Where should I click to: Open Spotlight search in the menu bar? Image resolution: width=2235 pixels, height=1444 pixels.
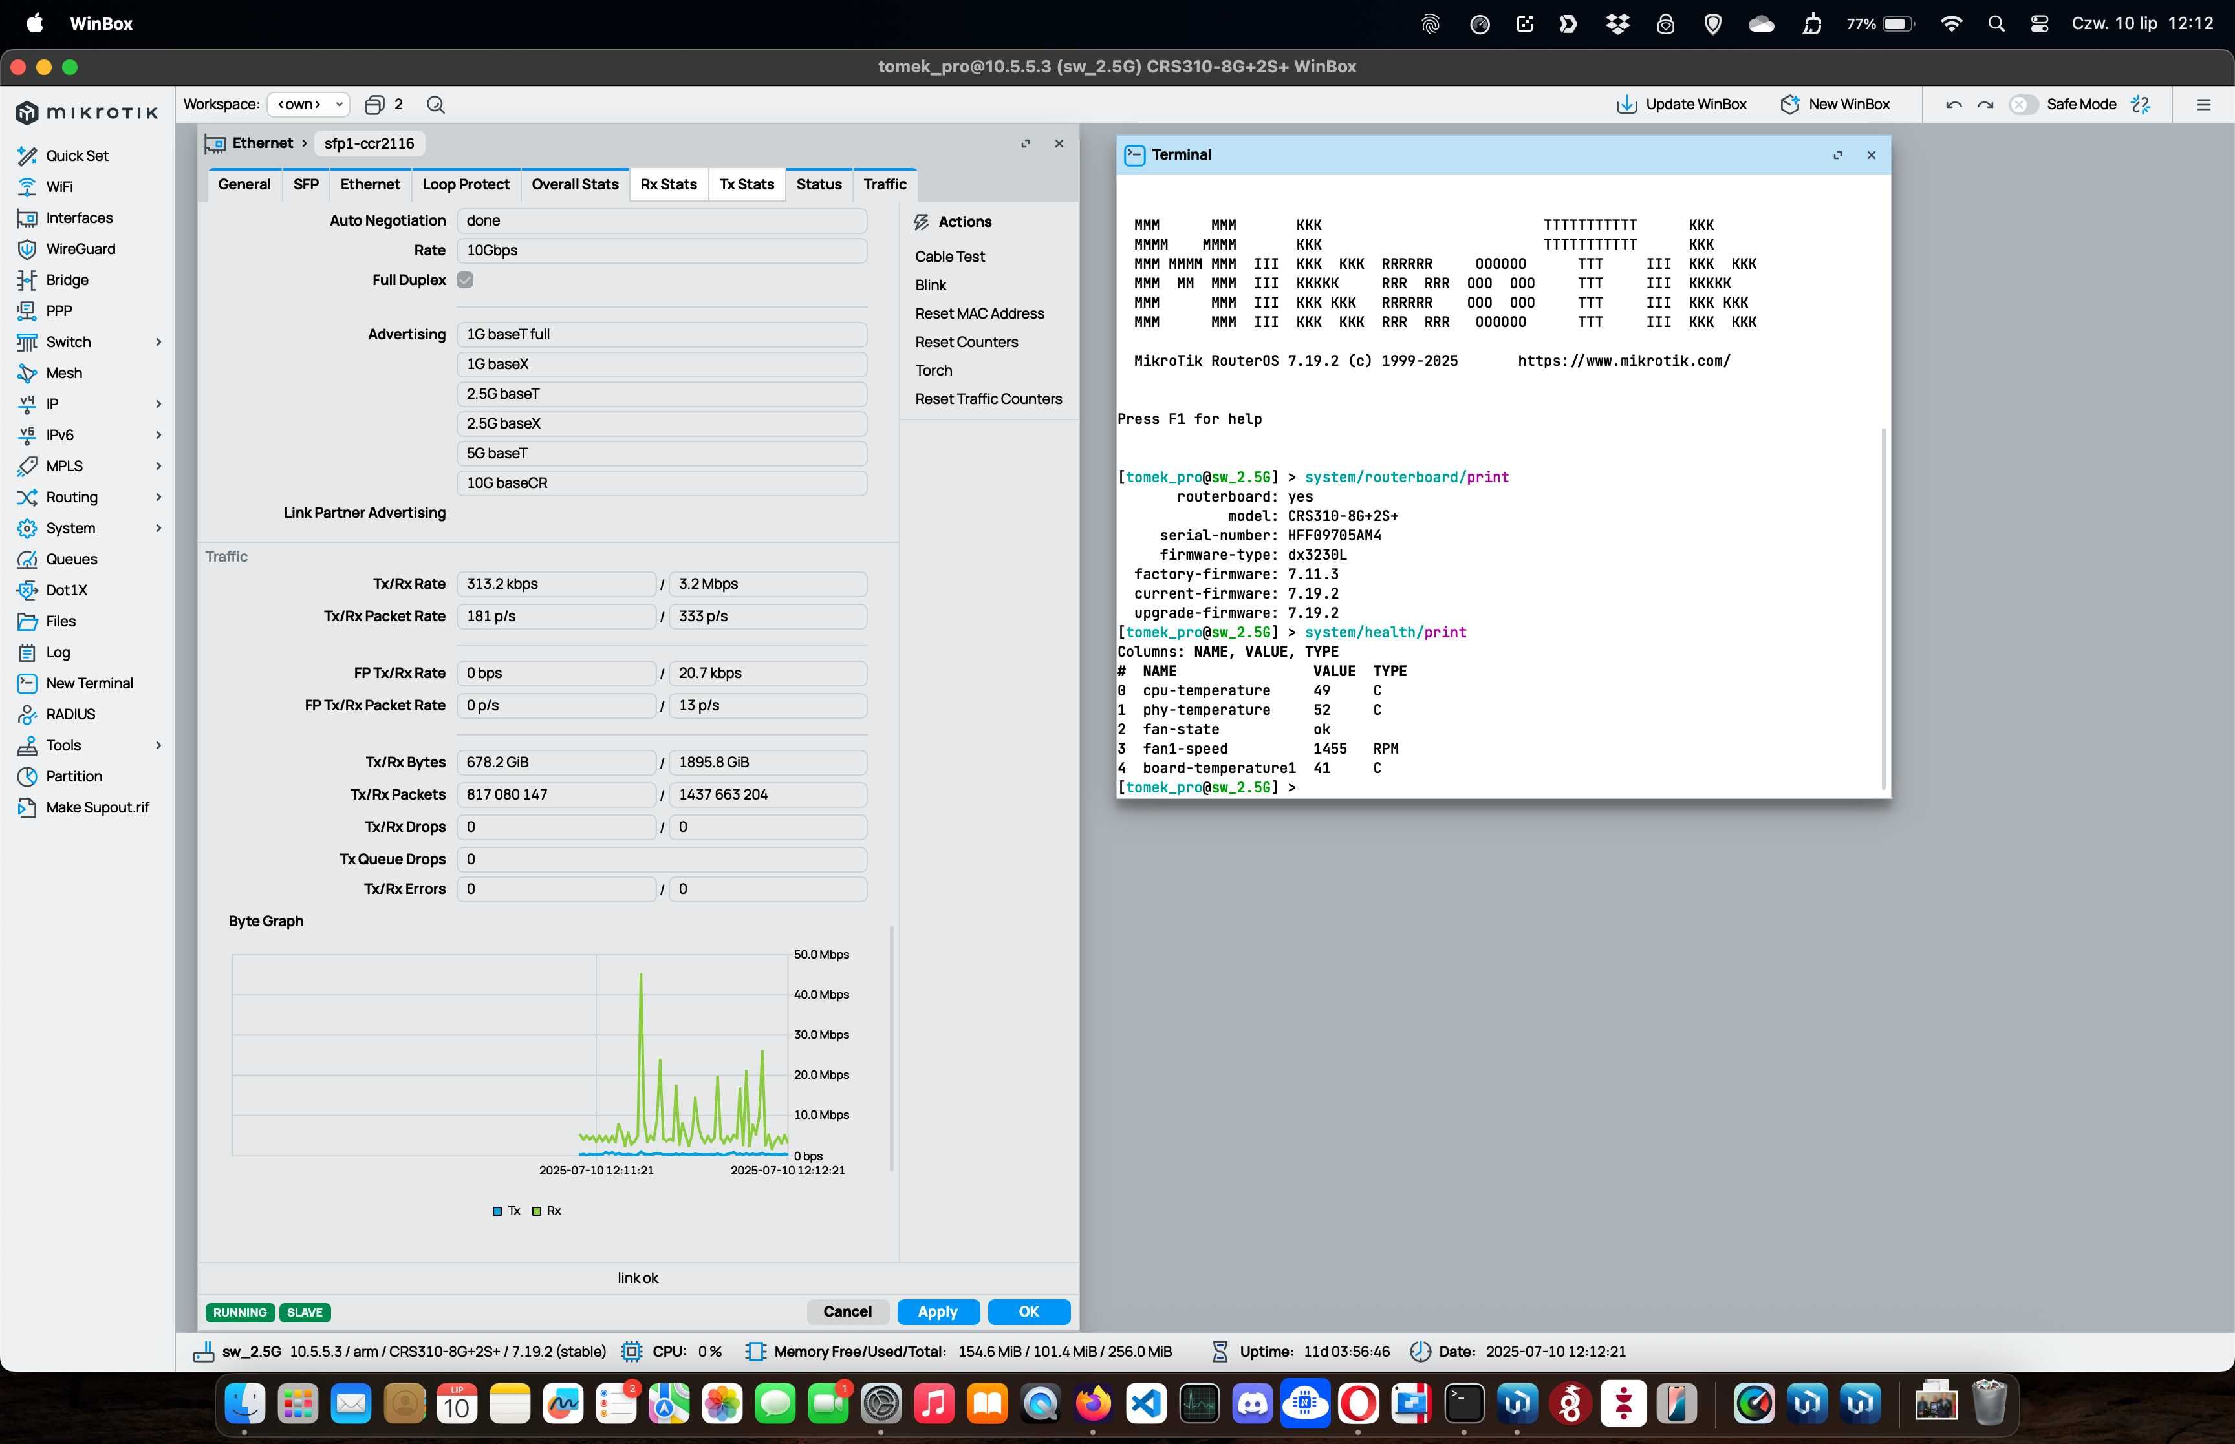[1996, 23]
